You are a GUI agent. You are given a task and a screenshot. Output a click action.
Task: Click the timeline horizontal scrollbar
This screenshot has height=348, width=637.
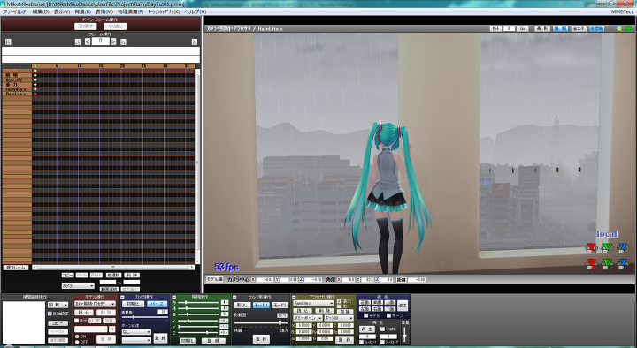click(113, 268)
